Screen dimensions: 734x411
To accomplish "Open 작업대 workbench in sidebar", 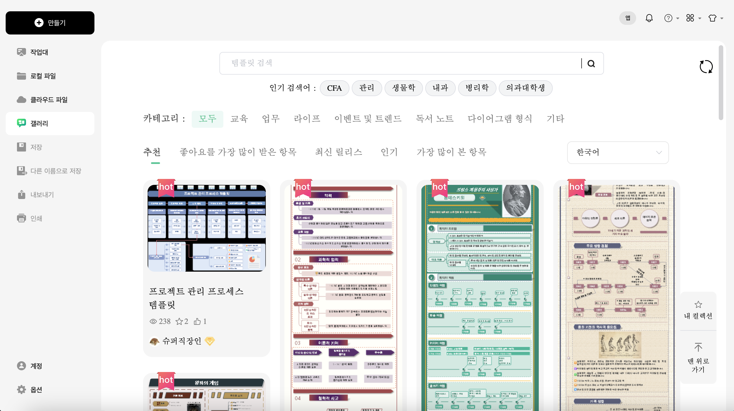I will [x=50, y=52].
